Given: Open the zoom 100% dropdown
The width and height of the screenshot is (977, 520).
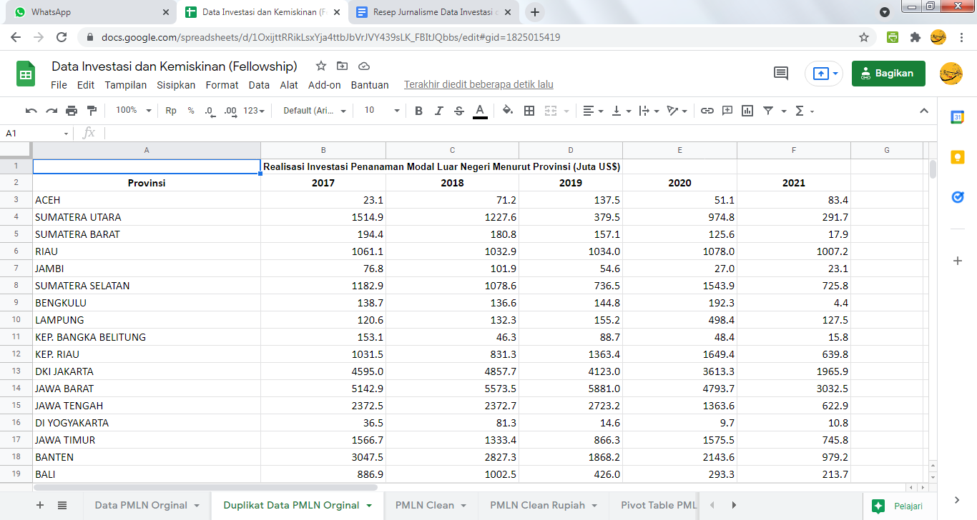Looking at the screenshot, I should [133, 111].
